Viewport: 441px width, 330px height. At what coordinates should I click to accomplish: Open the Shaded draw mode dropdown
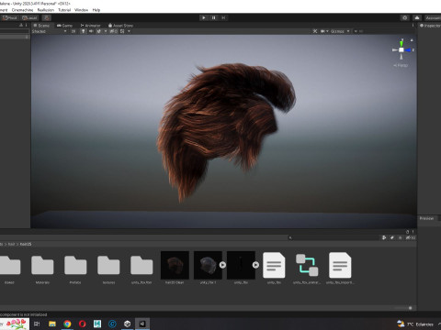click(x=49, y=31)
